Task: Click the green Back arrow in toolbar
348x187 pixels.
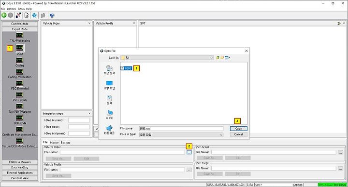Action: [4, 15]
